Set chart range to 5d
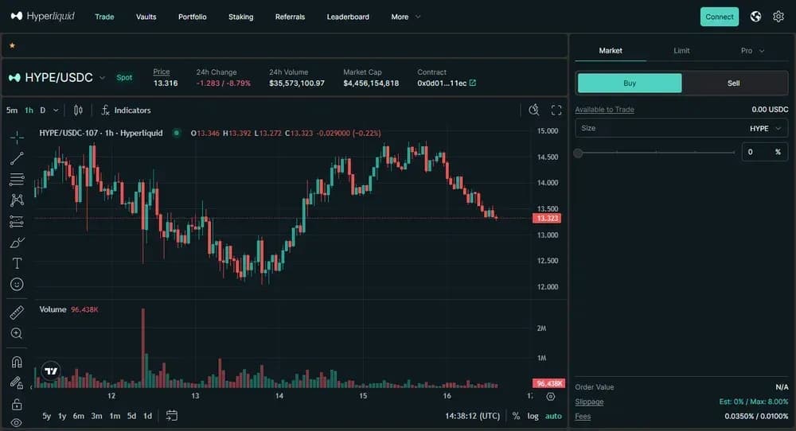 coord(131,416)
